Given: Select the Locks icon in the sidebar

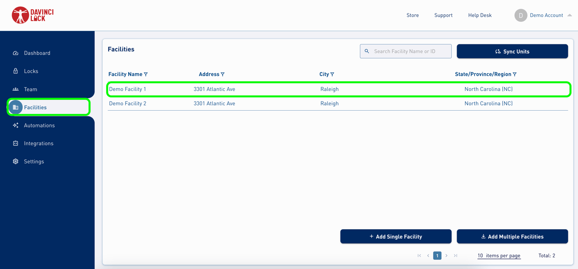Looking at the screenshot, I should point(16,71).
